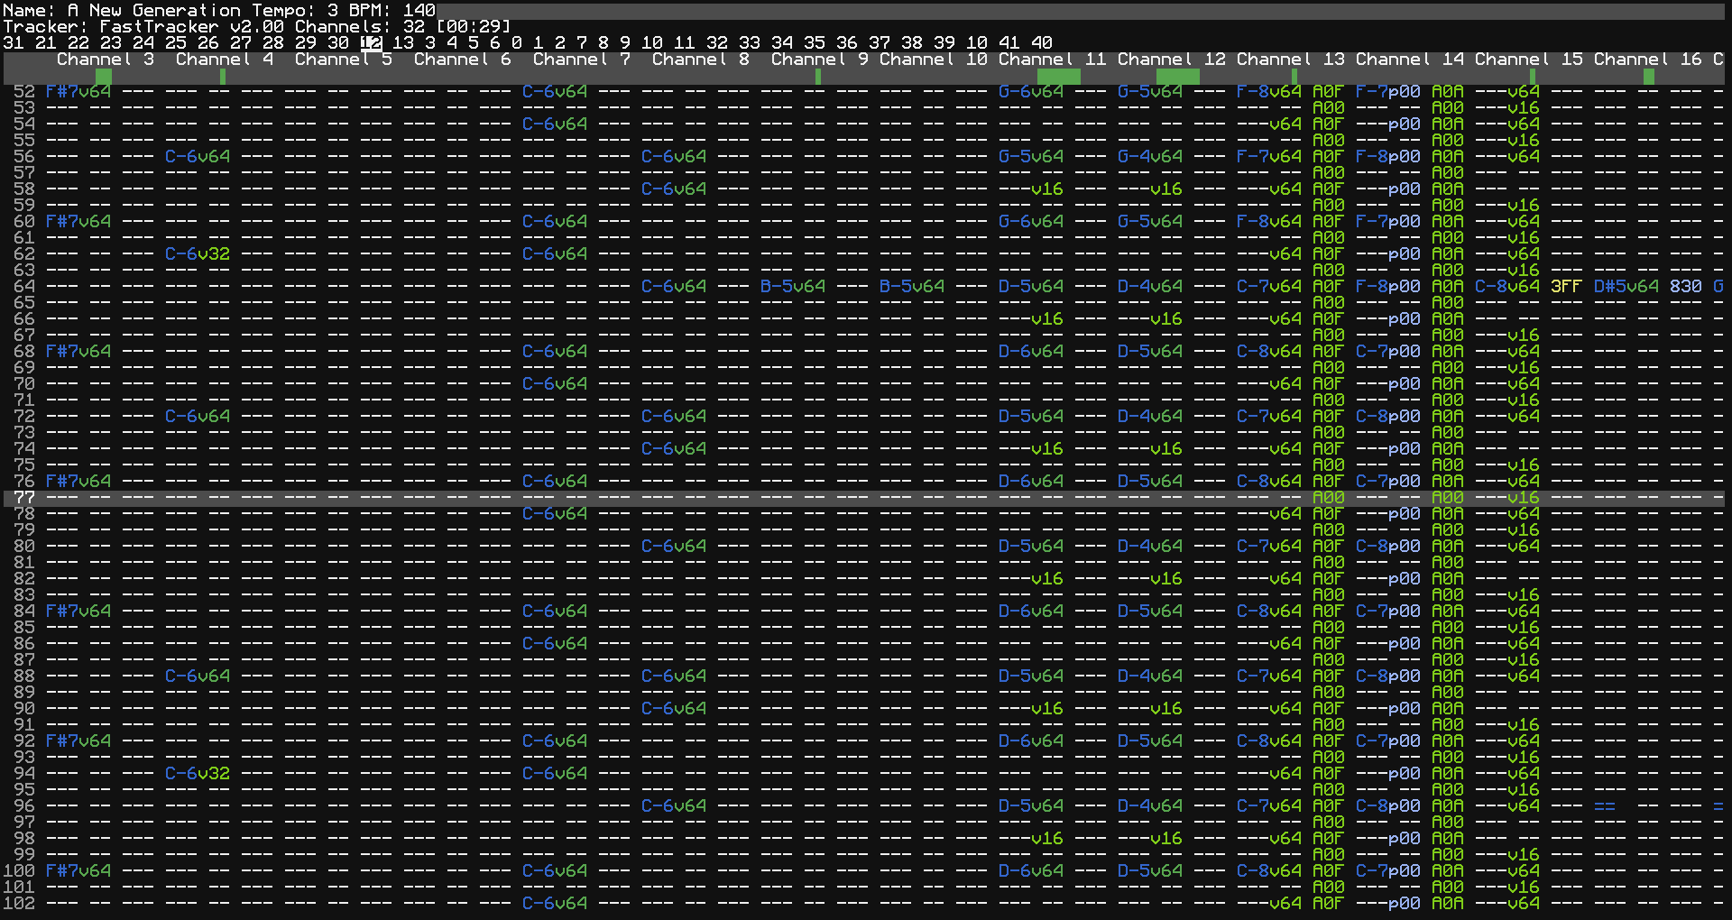Click row number 52 in the pattern
The height and width of the screenshot is (920, 1732).
pos(24,91)
